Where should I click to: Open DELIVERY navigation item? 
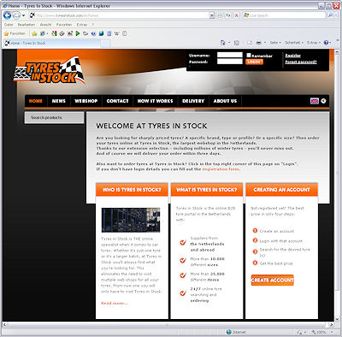[193, 101]
